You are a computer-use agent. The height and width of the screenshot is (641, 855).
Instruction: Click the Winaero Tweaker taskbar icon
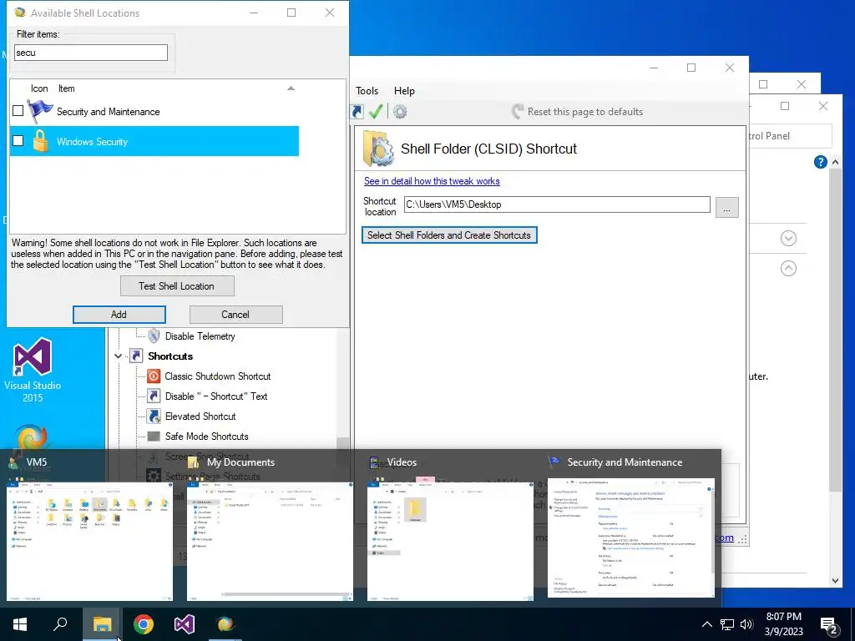(225, 624)
